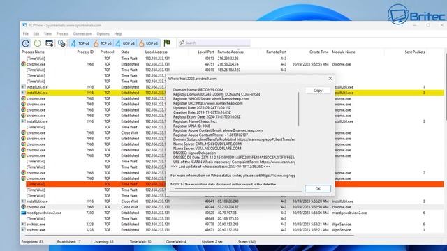Click the green Refresh Now icon
The image size is (447, 251).
(x=37, y=43)
